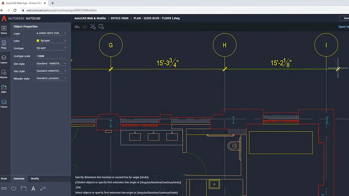Select the Text tool in the Annotate toolbar
The image size is (349, 196).
point(33,188)
